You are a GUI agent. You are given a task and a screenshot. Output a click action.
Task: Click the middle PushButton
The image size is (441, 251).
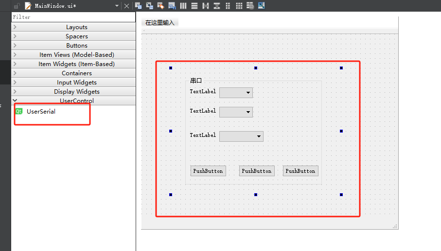coord(257,171)
